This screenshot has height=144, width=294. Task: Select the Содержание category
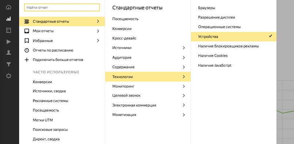pyautogui.click(x=148, y=67)
